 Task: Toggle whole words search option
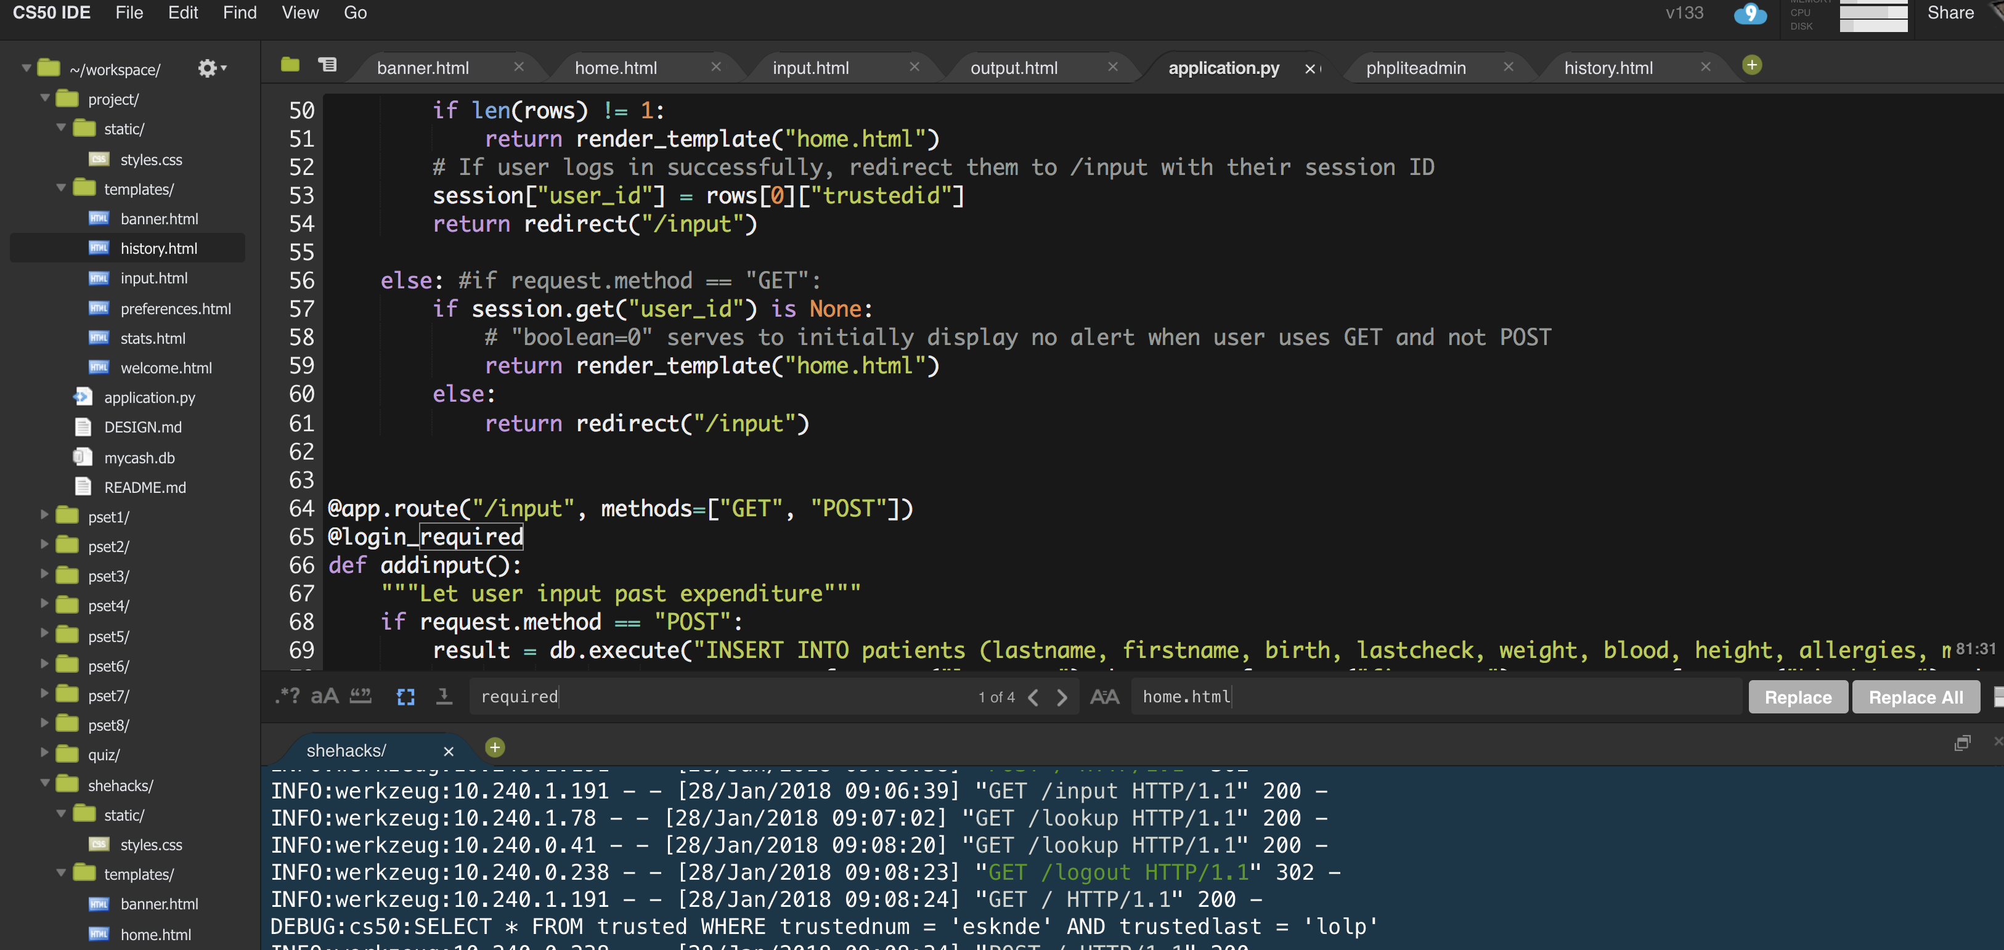(x=360, y=696)
